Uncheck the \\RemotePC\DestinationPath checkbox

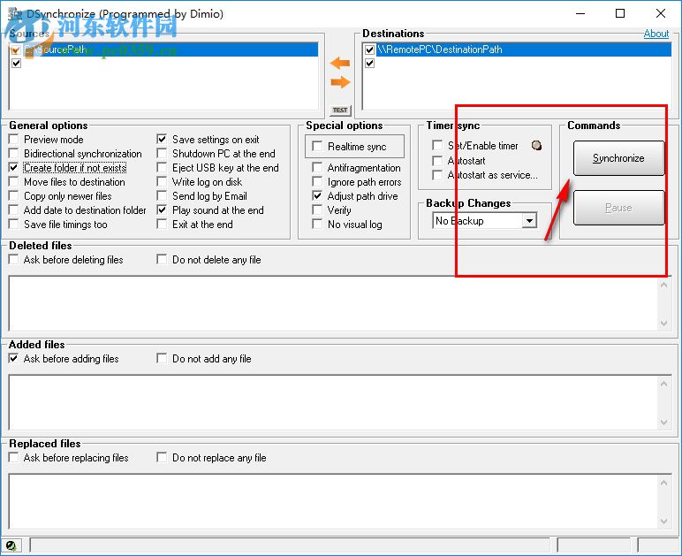[369, 50]
